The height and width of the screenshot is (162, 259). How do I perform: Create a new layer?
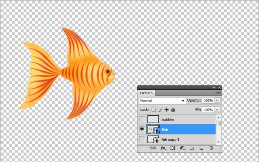click(x=201, y=148)
